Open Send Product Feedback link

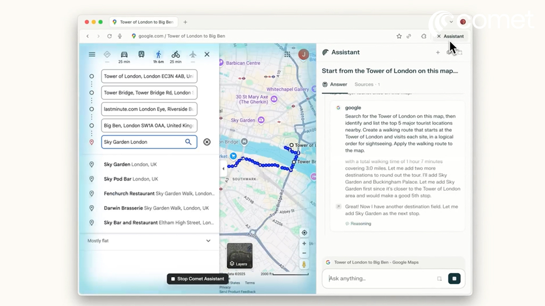237,292
